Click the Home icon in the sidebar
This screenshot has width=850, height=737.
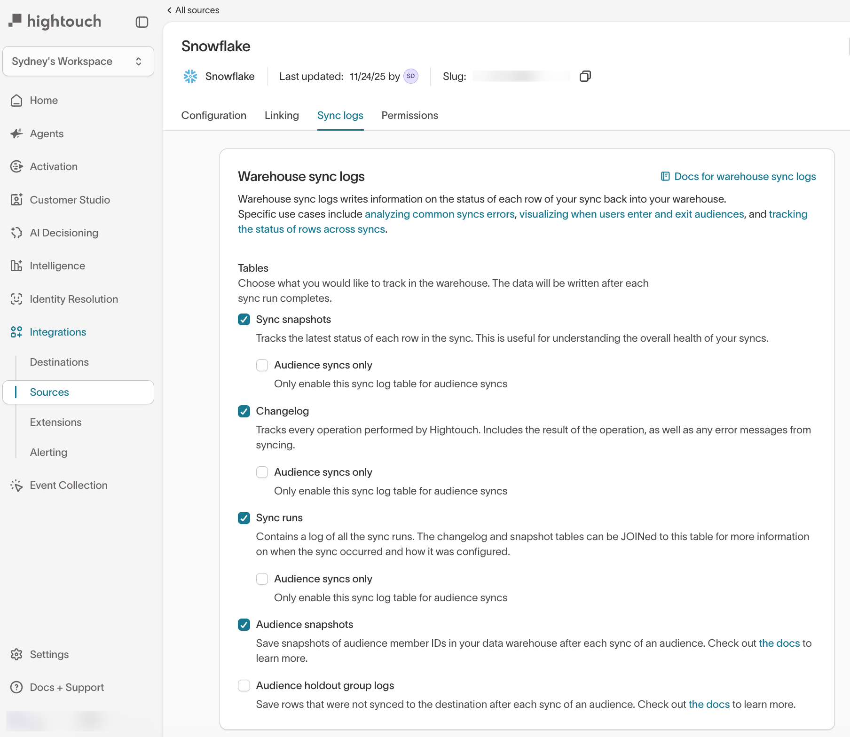(16, 101)
